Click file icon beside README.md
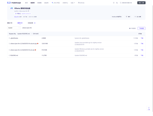 point(9,55)
